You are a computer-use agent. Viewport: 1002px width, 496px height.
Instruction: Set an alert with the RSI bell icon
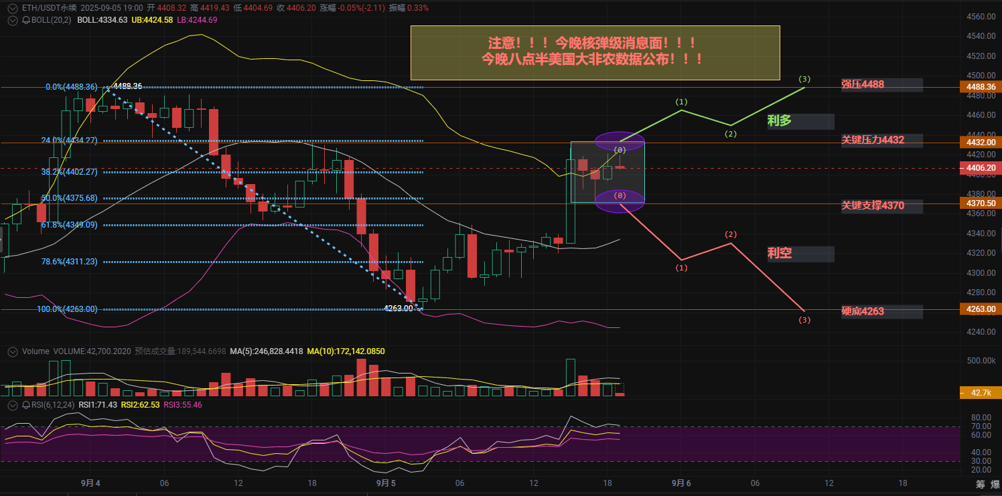click(26, 405)
